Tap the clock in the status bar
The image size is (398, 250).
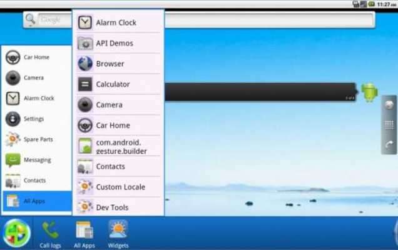[x=387, y=4]
